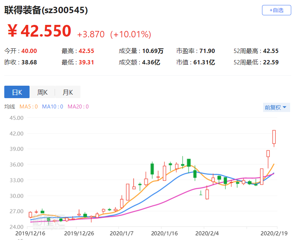
Task: Click the percent change (+10.01%)
Action: [131, 34]
